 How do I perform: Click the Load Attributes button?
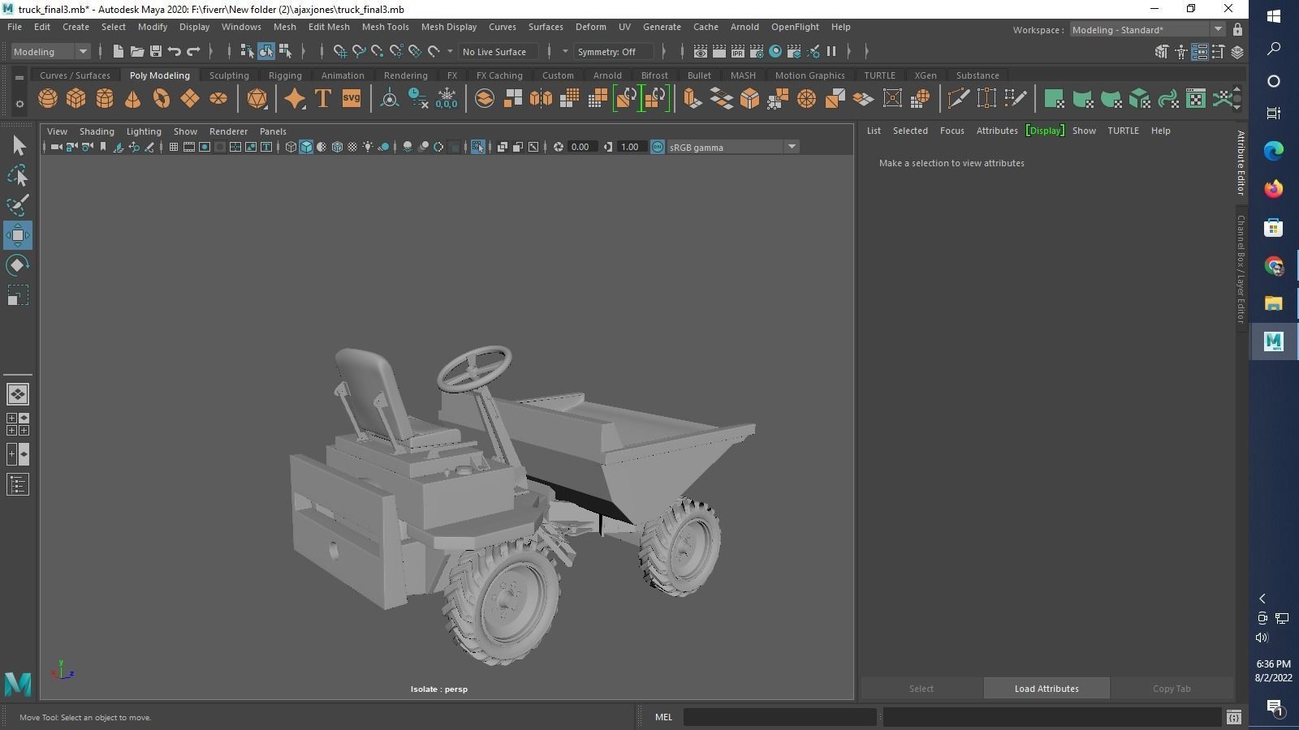[1047, 689]
